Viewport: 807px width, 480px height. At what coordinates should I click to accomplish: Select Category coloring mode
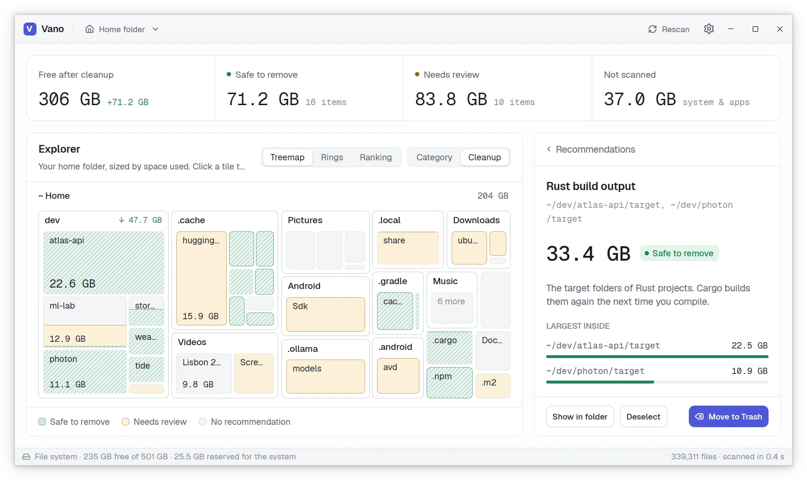pyautogui.click(x=434, y=157)
